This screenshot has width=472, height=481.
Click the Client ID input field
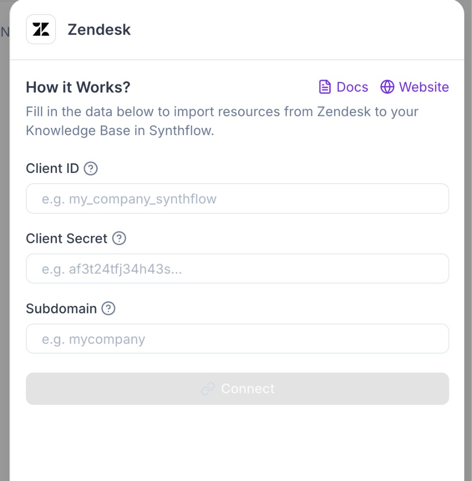coord(237,198)
